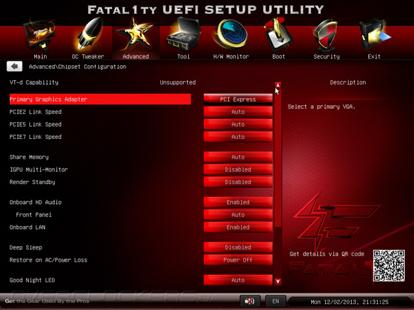
Task: Select the PCIE7 Link Speed label
Action: pyautogui.click(x=36, y=137)
